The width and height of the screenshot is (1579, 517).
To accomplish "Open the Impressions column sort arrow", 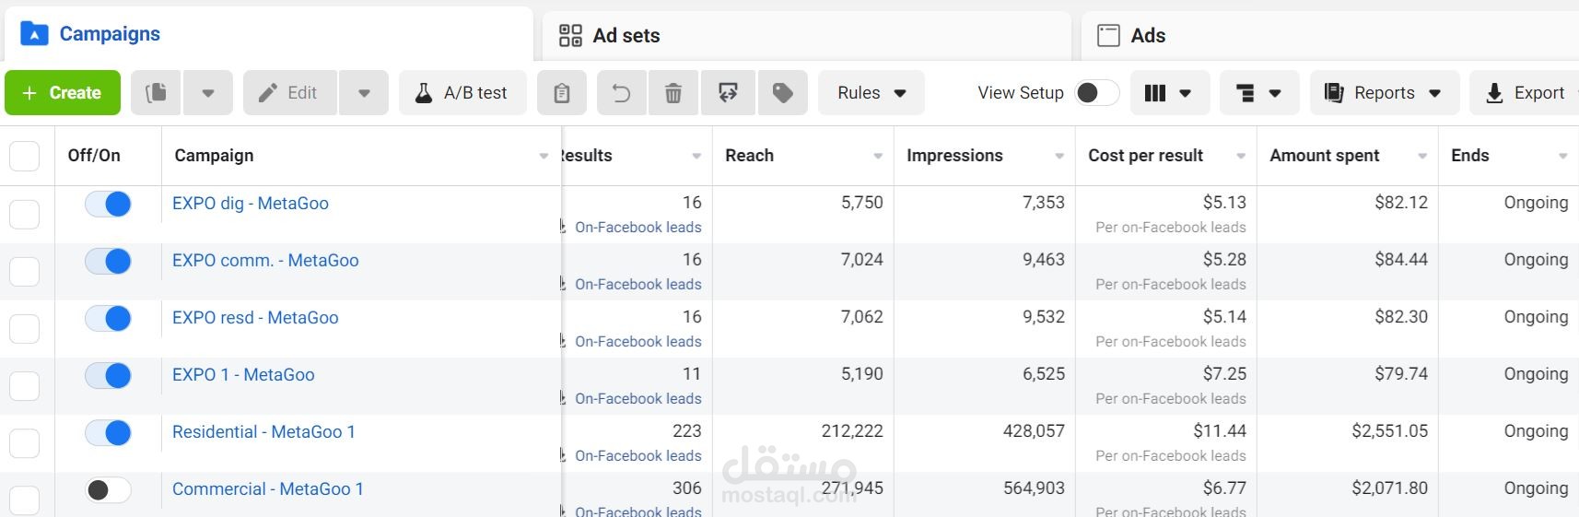I will (x=1059, y=157).
